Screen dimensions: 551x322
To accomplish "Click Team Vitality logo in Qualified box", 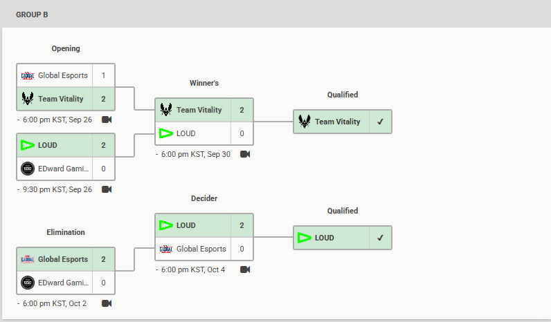I will point(305,122).
